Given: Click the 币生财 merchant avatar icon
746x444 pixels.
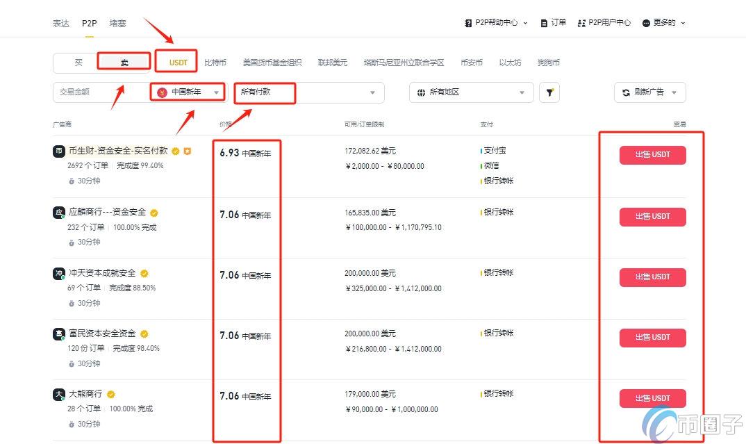Looking at the screenshot, I should tap(59, 150).
